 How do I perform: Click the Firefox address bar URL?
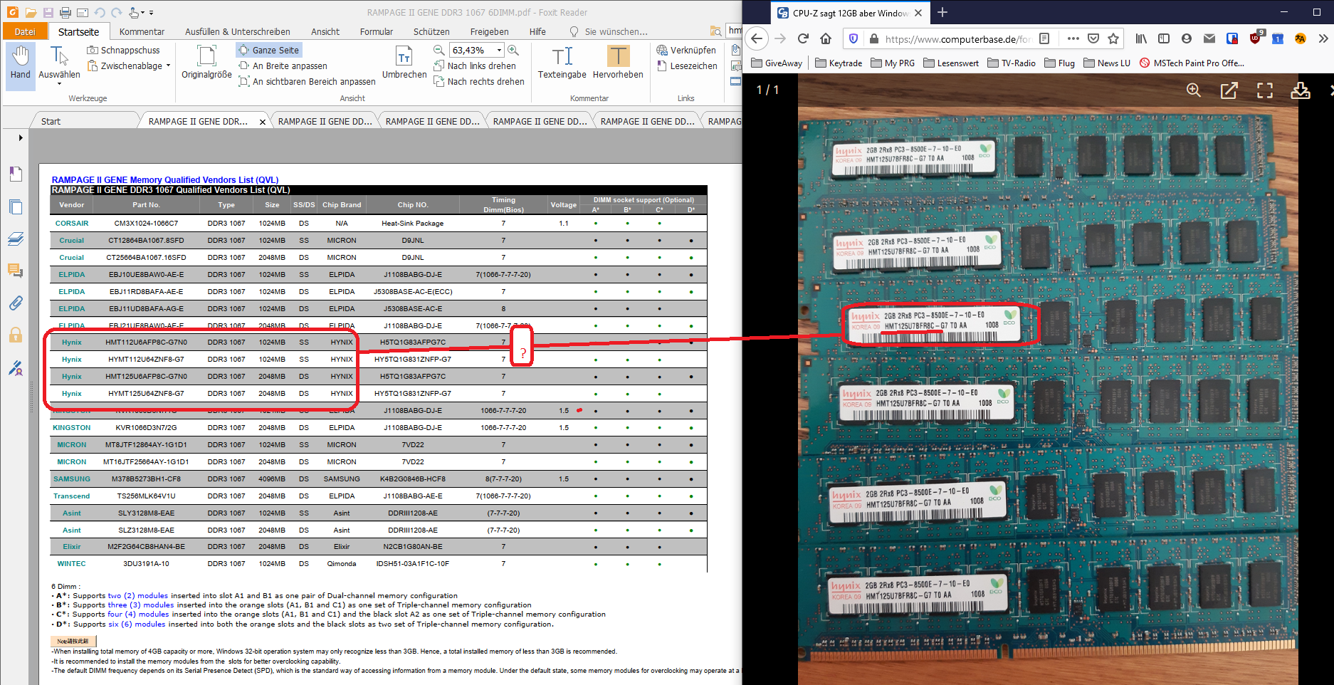pyautogui.click(x=958, y=39)
